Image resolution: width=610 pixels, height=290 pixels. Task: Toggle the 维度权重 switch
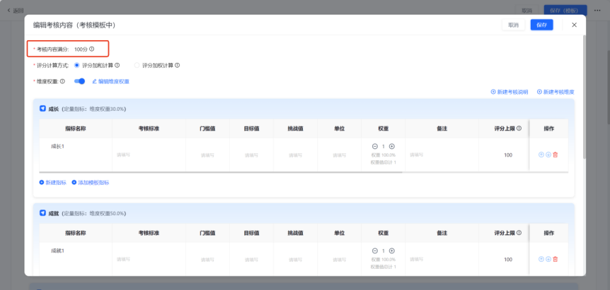79,81
